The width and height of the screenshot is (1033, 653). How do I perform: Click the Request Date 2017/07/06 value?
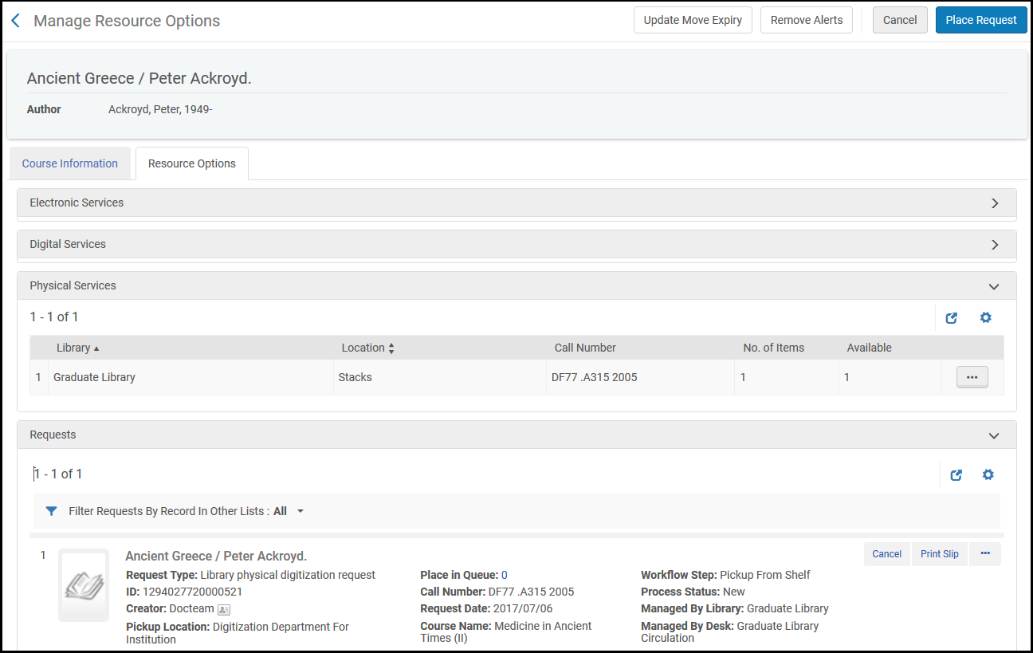[523, 609]
